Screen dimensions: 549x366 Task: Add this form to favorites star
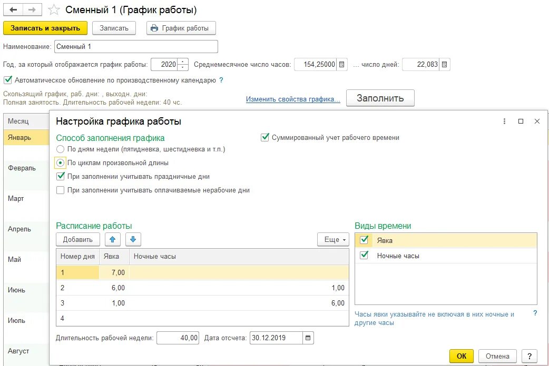(x=54, y=10)
